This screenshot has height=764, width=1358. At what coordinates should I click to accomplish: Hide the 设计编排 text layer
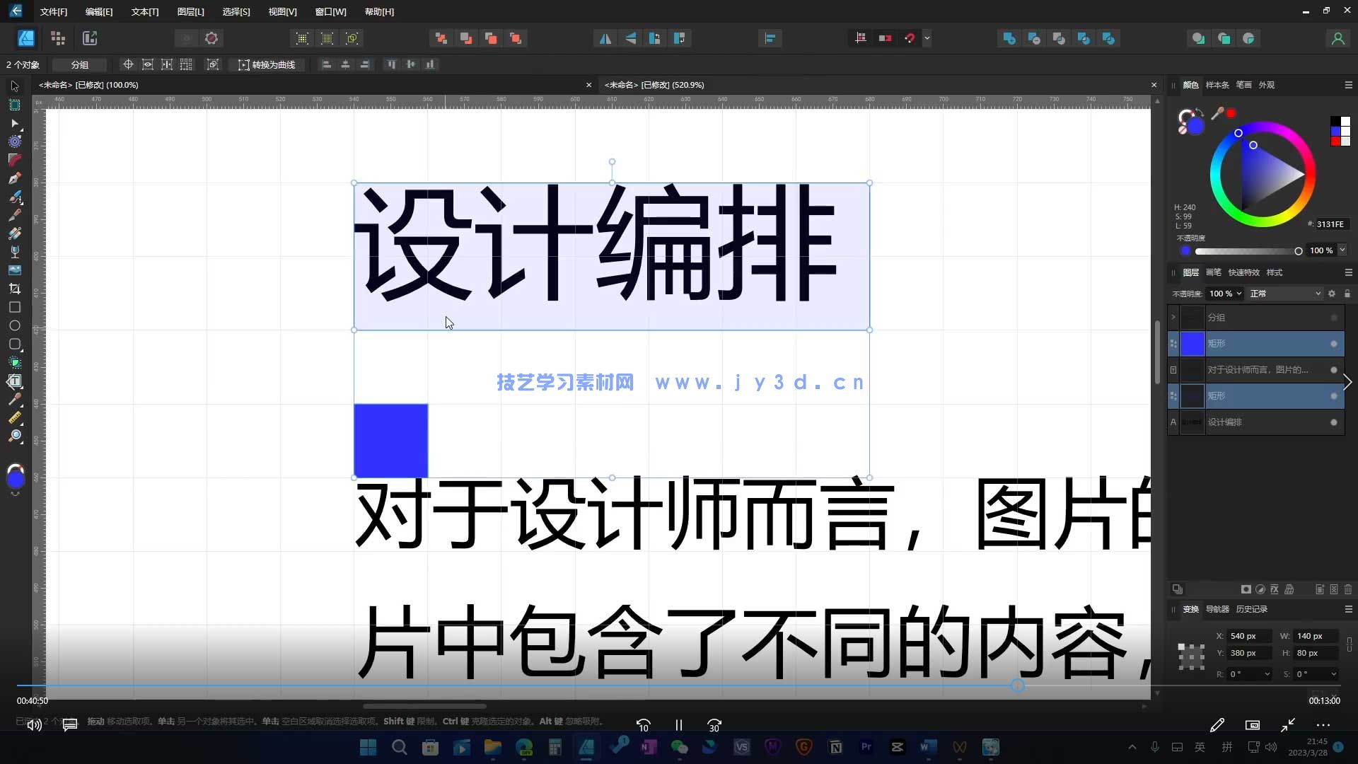[1333, 422]
